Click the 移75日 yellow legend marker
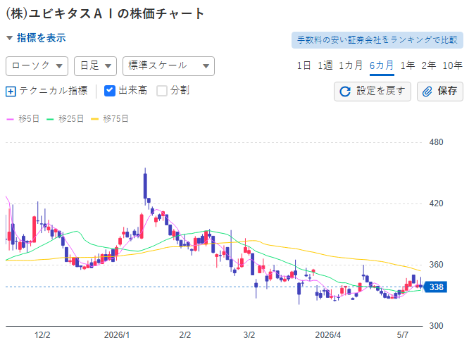 pos(94,119)
